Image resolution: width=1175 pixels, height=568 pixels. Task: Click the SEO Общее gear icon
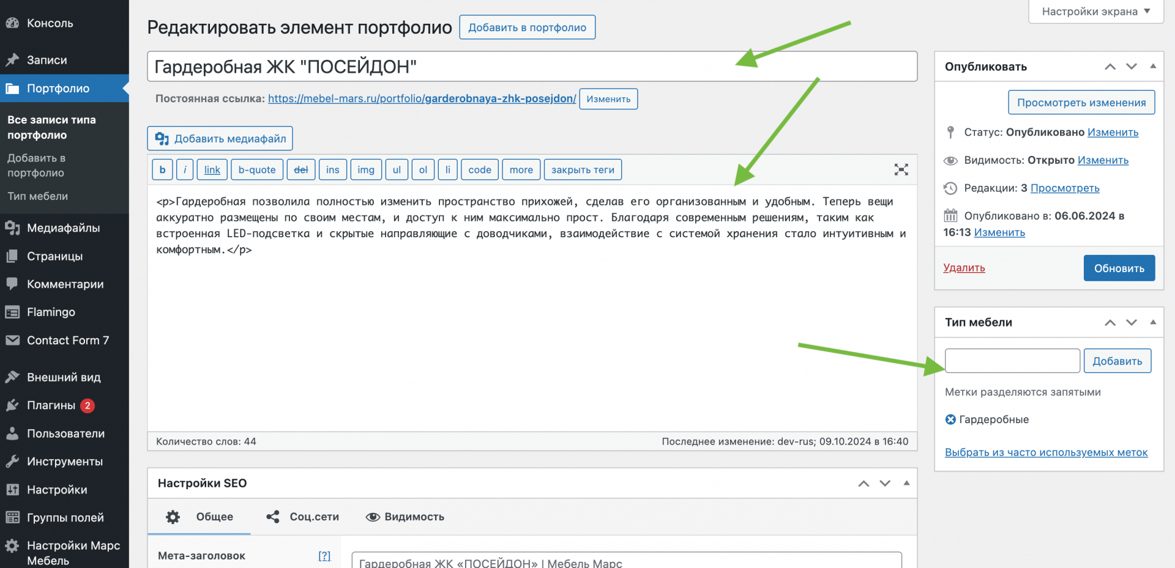(173, 517)
